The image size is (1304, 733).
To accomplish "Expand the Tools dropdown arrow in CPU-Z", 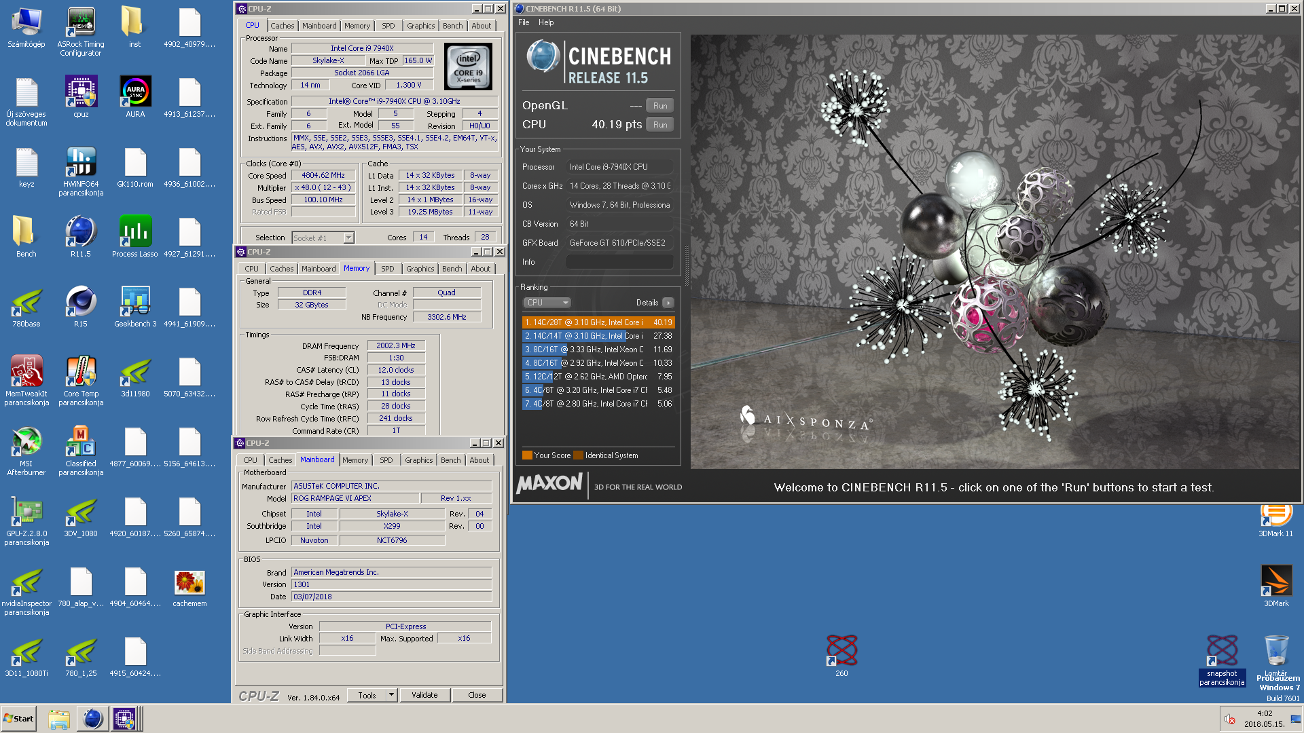I will [x=392, y=695].
